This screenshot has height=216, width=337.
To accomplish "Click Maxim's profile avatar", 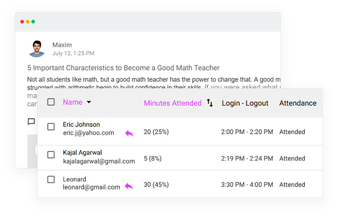I will 37,48.
